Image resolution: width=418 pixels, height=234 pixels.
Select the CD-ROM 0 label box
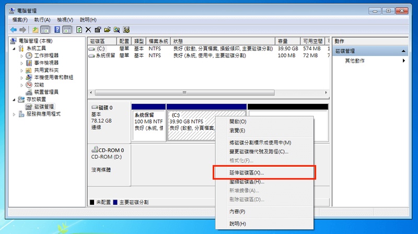[109, 165]
